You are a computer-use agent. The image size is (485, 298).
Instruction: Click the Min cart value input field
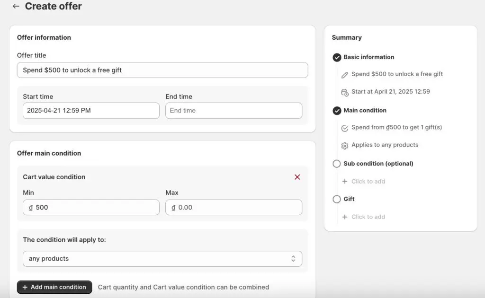(91, 208)
